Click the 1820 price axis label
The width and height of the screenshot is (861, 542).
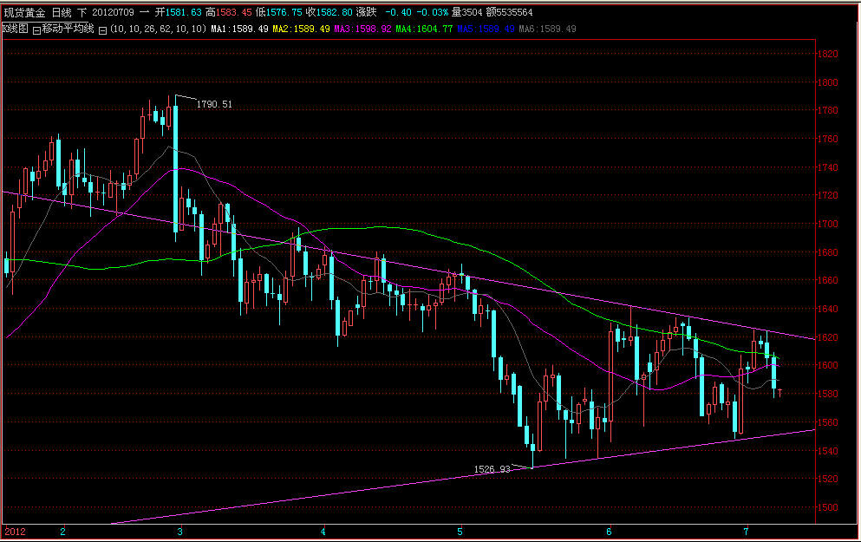tap(828, 54)
